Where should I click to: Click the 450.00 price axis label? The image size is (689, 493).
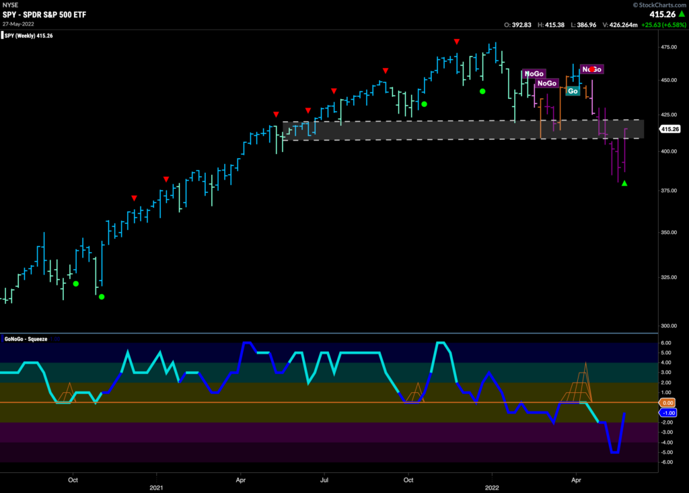click(x=669, y=80)
